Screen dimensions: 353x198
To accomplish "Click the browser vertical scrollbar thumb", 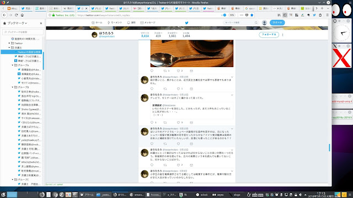I will [x=330, y=147].
